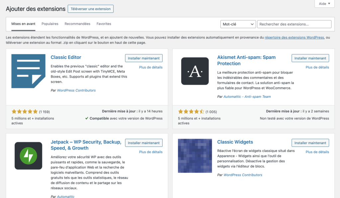Click the Classic Widgets plugin icon
Screen dimensions: 340x198
pos(195,156)
